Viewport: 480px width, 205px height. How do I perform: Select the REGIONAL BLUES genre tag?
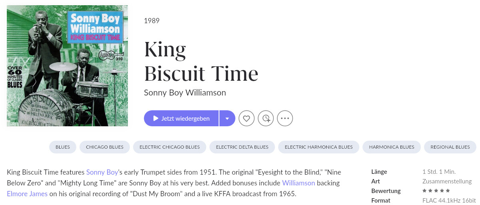[x=450, y=147]
